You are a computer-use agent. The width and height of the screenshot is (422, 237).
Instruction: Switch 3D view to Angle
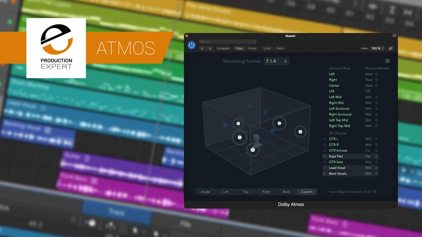tap(206, 192)
